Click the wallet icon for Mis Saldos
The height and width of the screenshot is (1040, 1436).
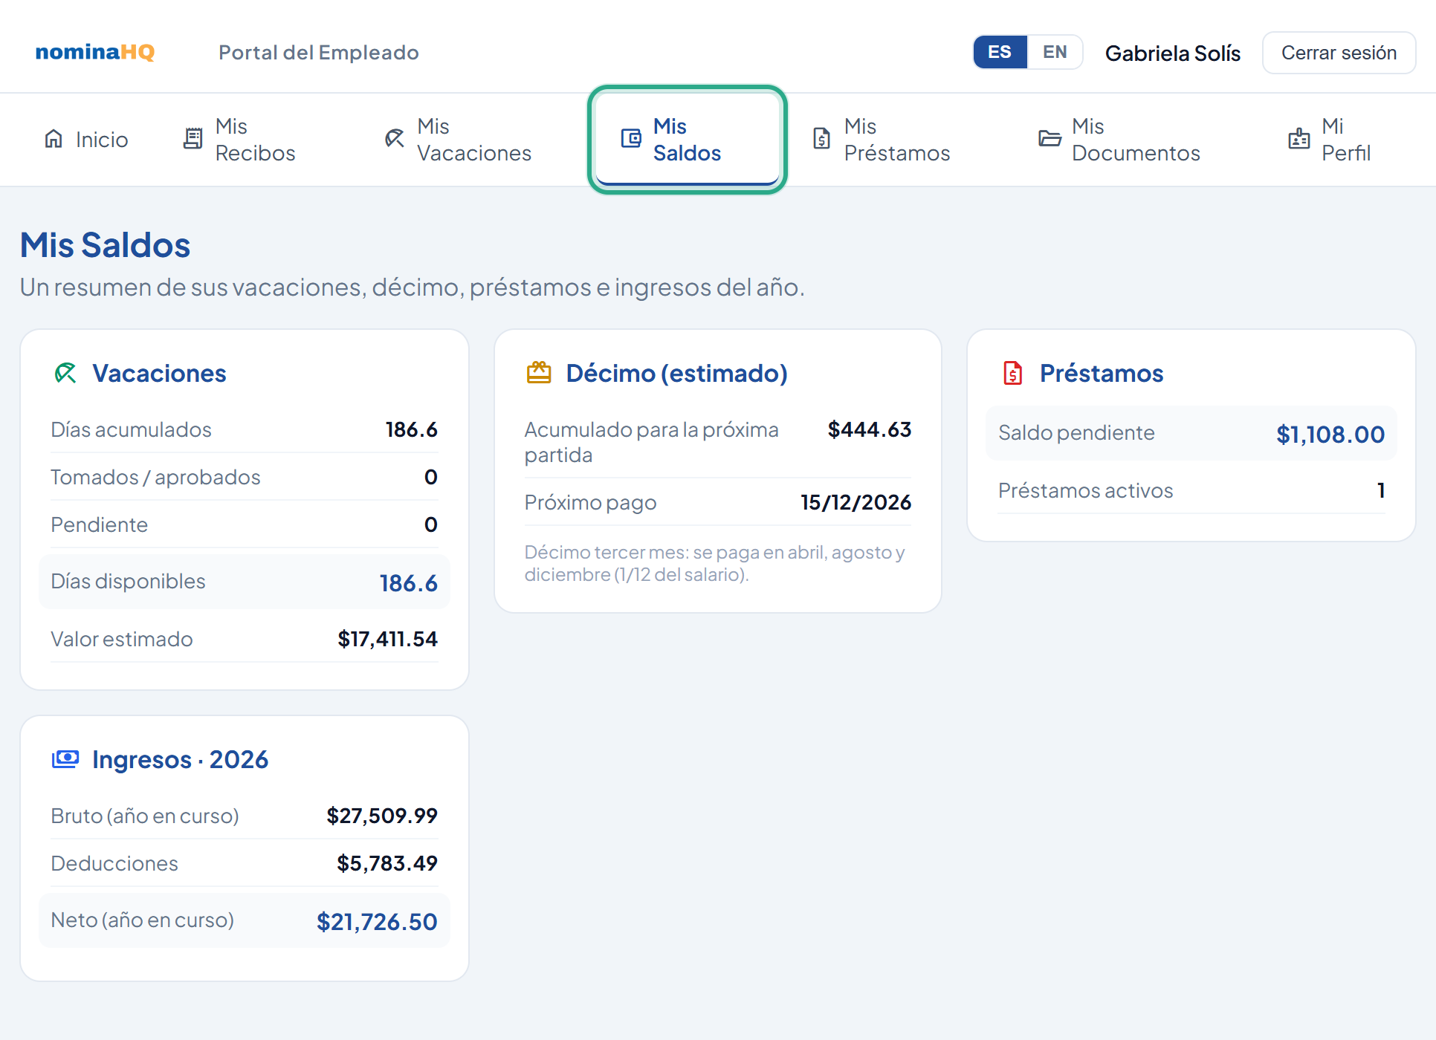pyautogui.click(x=631, y=139)
